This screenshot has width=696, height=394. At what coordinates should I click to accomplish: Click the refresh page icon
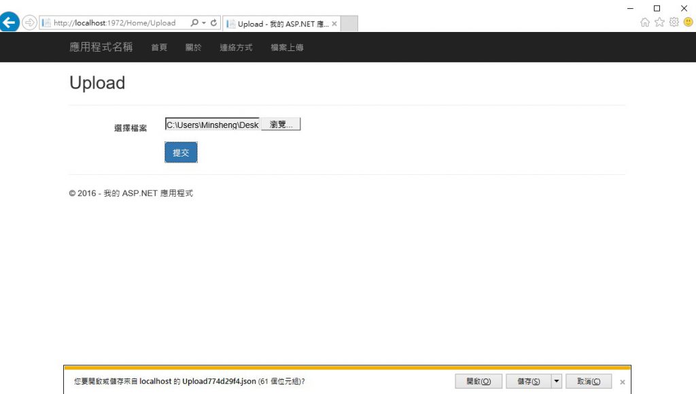coord(213,22)
